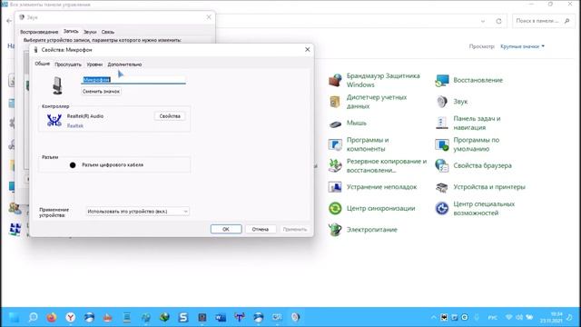Screen dimensions: 581x327
Task: Open the network Wi-Fi tray icon
Action: tap(509, 317)
